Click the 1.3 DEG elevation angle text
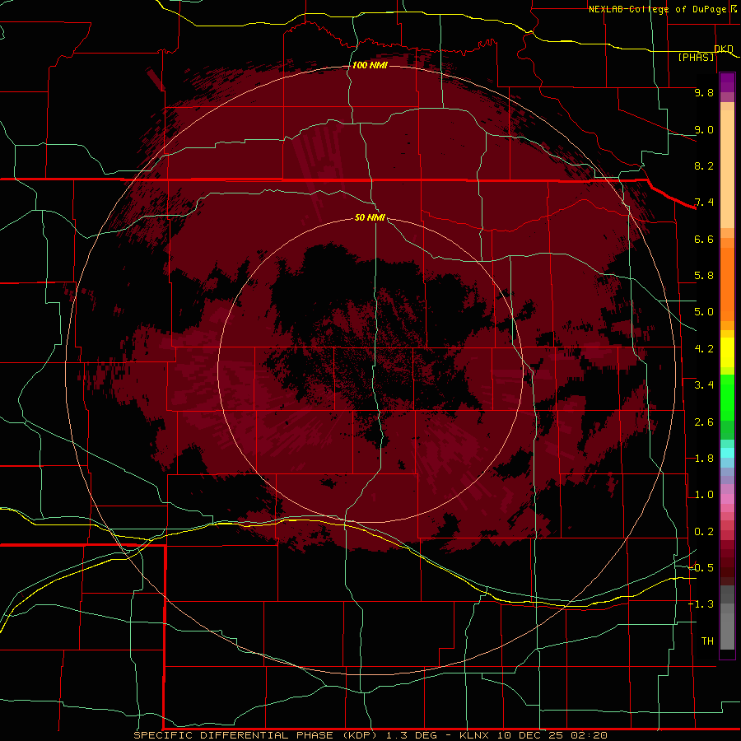The width and height of the screenshot is (741, 741). point(414,735)
